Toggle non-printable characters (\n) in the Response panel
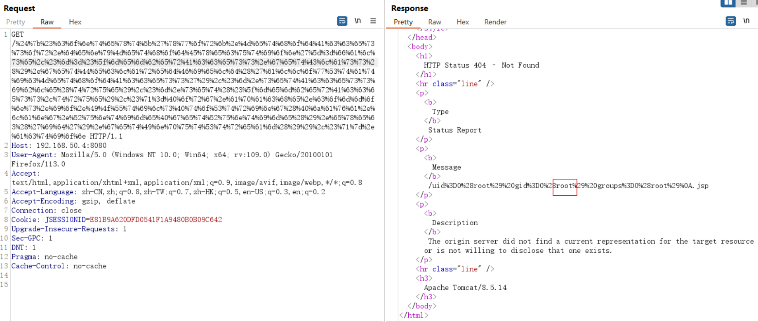 746,21
